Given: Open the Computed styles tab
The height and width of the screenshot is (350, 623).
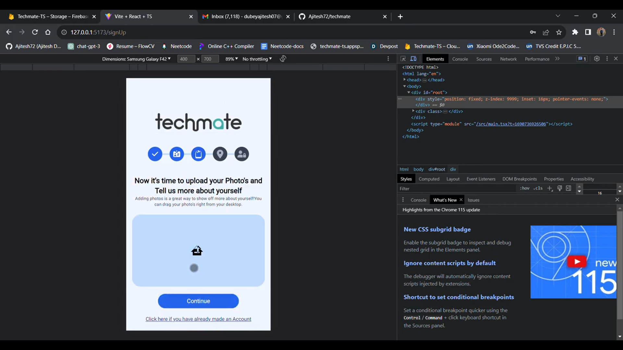Looking at the screenshot, I should click(429, 179).
